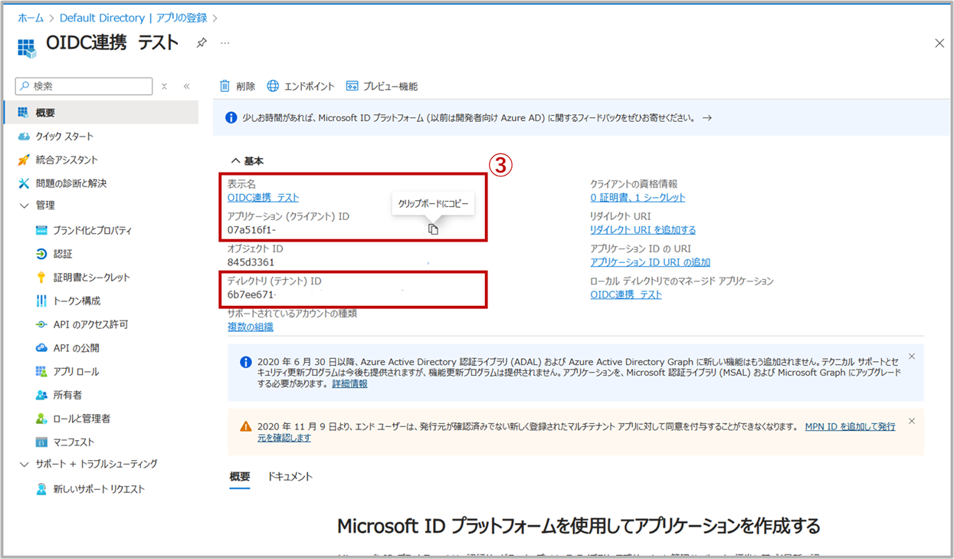This screenshot has height=559, width=954.
Task: Click the アプリ ロール icon
Action: (41, 372)
